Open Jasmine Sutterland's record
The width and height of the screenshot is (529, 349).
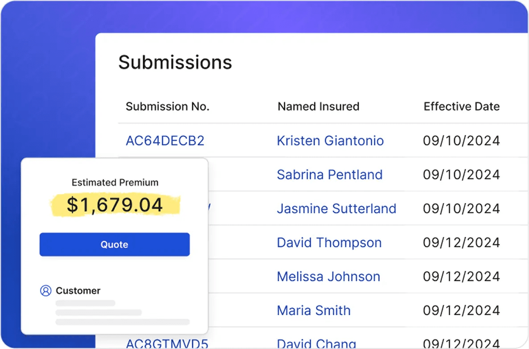tap(337, 208)
